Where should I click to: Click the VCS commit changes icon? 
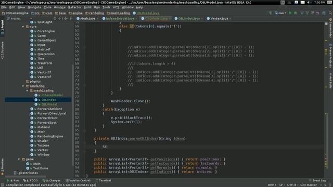307,13
